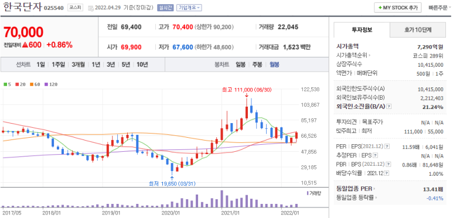Click the calendar icon before 2022.04.29
The height and width of the screenshot is (218, 453).
pos(90,8)
